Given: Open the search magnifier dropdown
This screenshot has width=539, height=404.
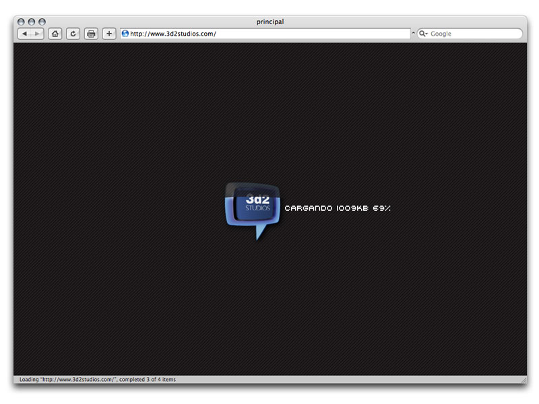Looking at the screenshot, I should click(x=423, y=34).
